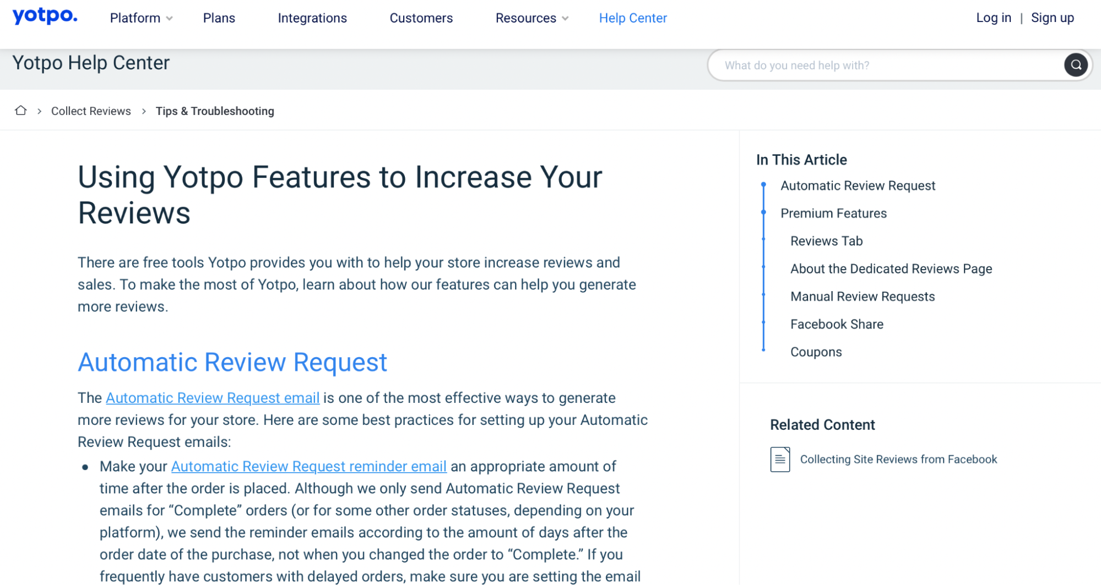Expand the Platform dropdown menu
This screenshot has width=1101, height=585.
[x=142, y=18]
